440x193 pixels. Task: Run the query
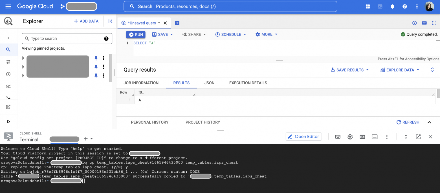(136, 35)
